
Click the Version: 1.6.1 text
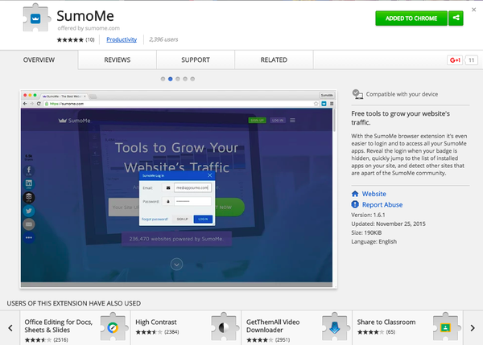(368, 215)
